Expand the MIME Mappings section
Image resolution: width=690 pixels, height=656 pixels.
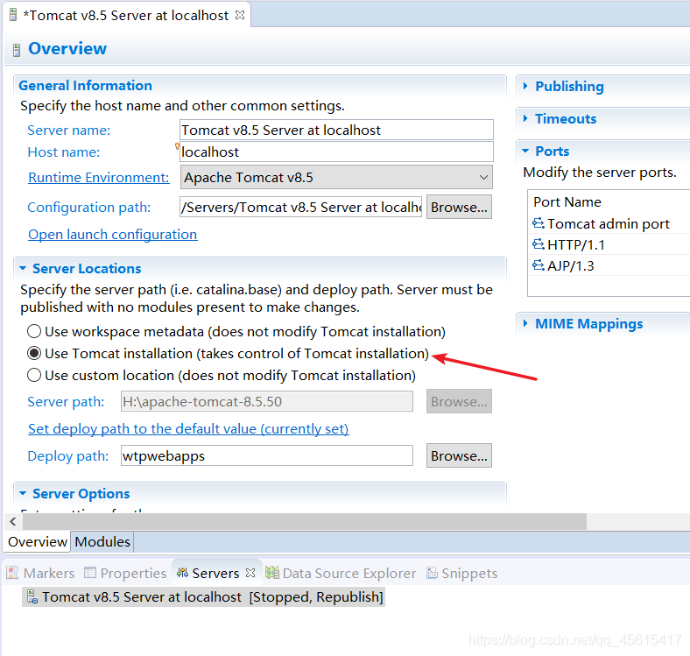[525, 323]
